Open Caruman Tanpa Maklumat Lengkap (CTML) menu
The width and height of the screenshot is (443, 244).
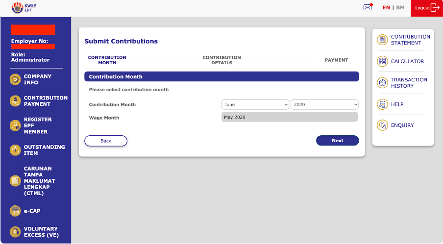tap(39, 181)
